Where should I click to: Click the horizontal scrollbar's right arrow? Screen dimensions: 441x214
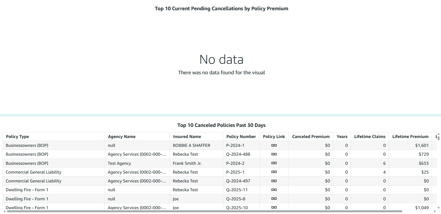coord(435,211)
